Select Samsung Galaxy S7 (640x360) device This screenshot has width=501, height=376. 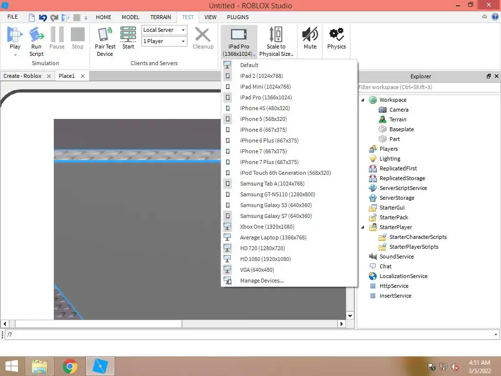pos(289,216)
